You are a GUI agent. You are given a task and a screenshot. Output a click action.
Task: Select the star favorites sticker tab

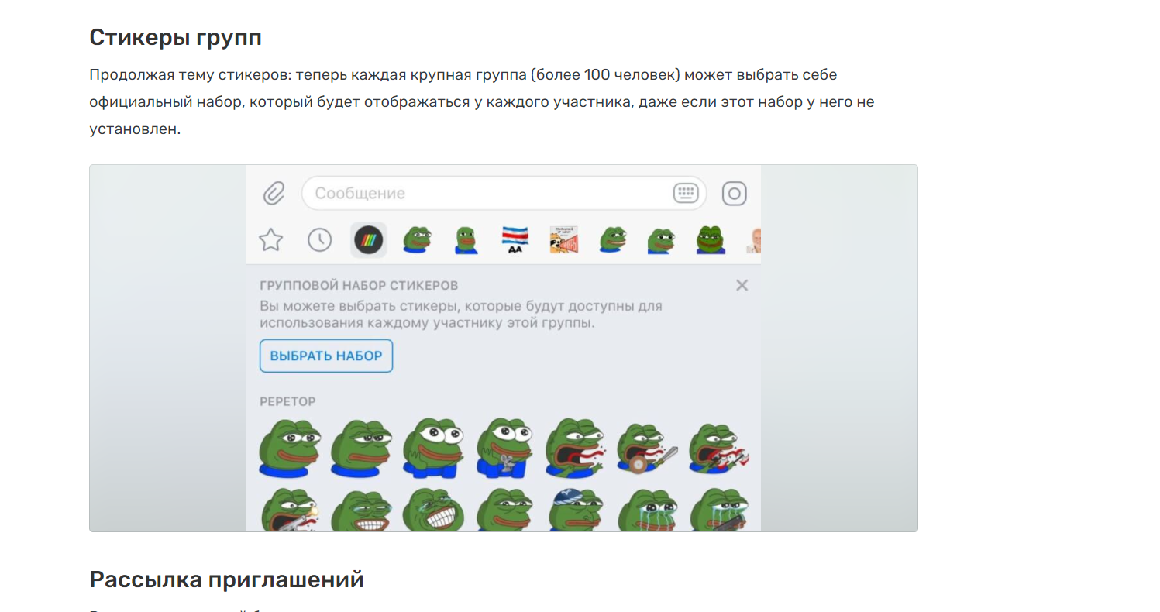click(270, 240)
